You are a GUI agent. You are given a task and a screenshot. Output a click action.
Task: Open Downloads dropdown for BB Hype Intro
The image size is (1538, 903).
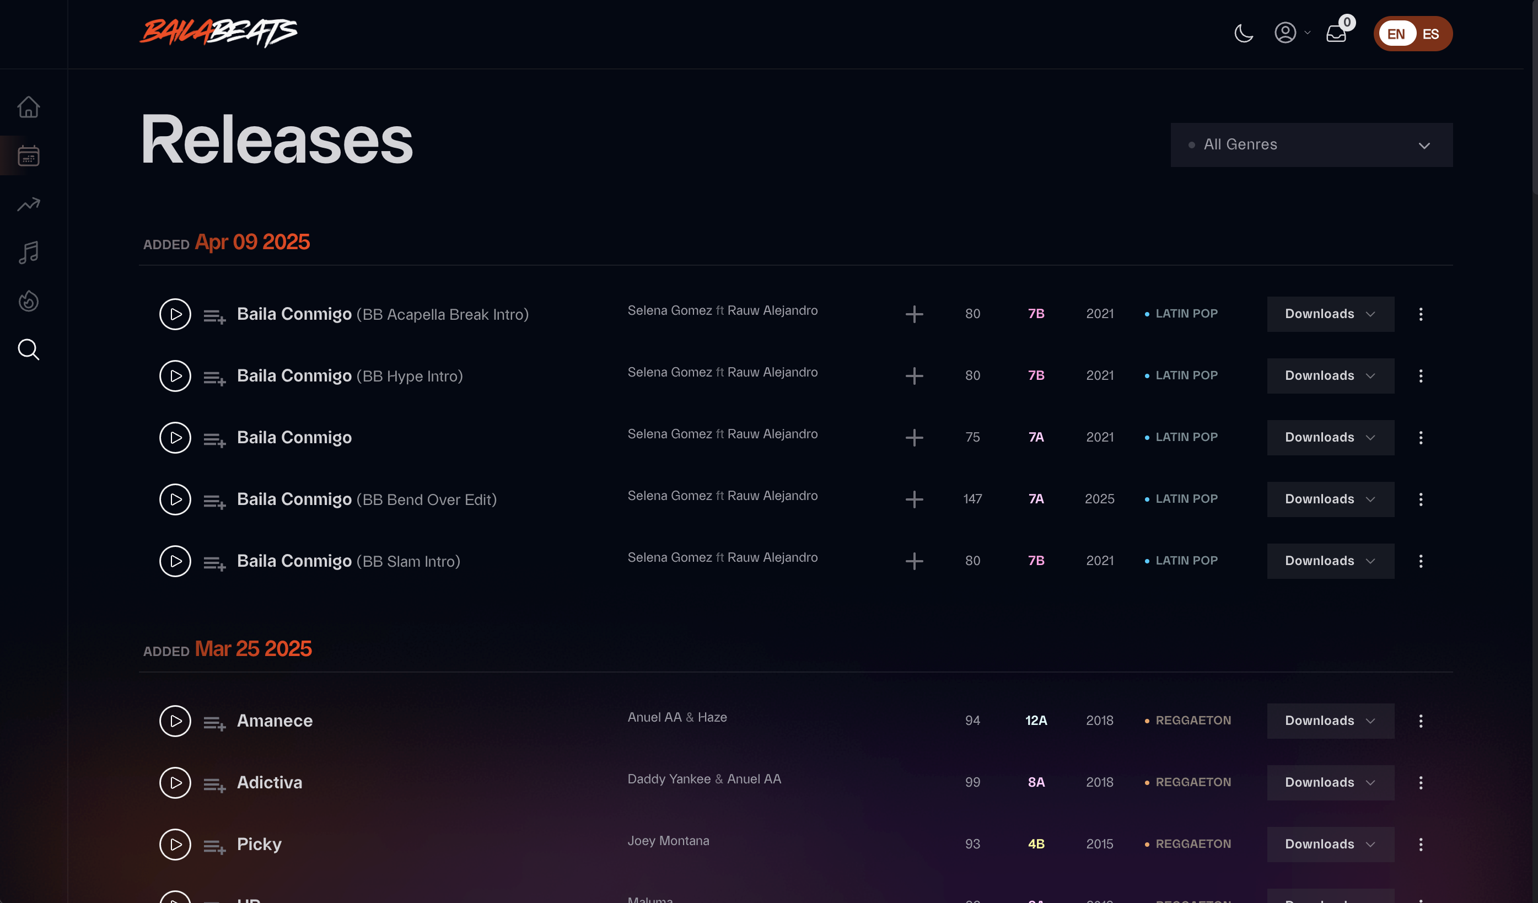coord(1330,376)
